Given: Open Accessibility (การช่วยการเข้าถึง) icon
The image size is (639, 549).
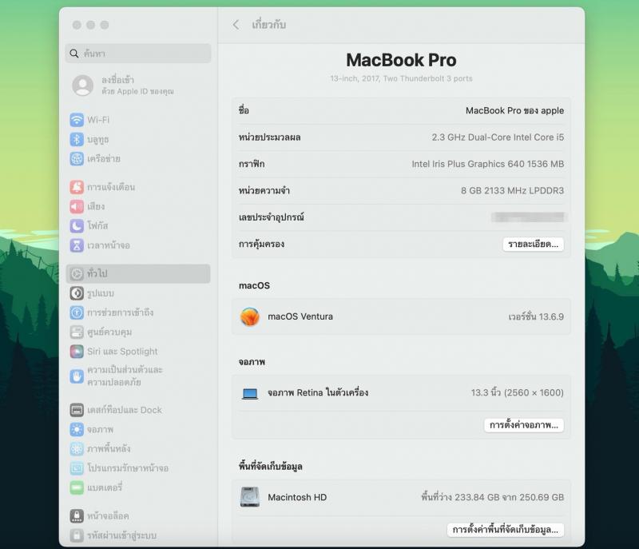Looking at the screenshot, I should [x=77, y=312].
